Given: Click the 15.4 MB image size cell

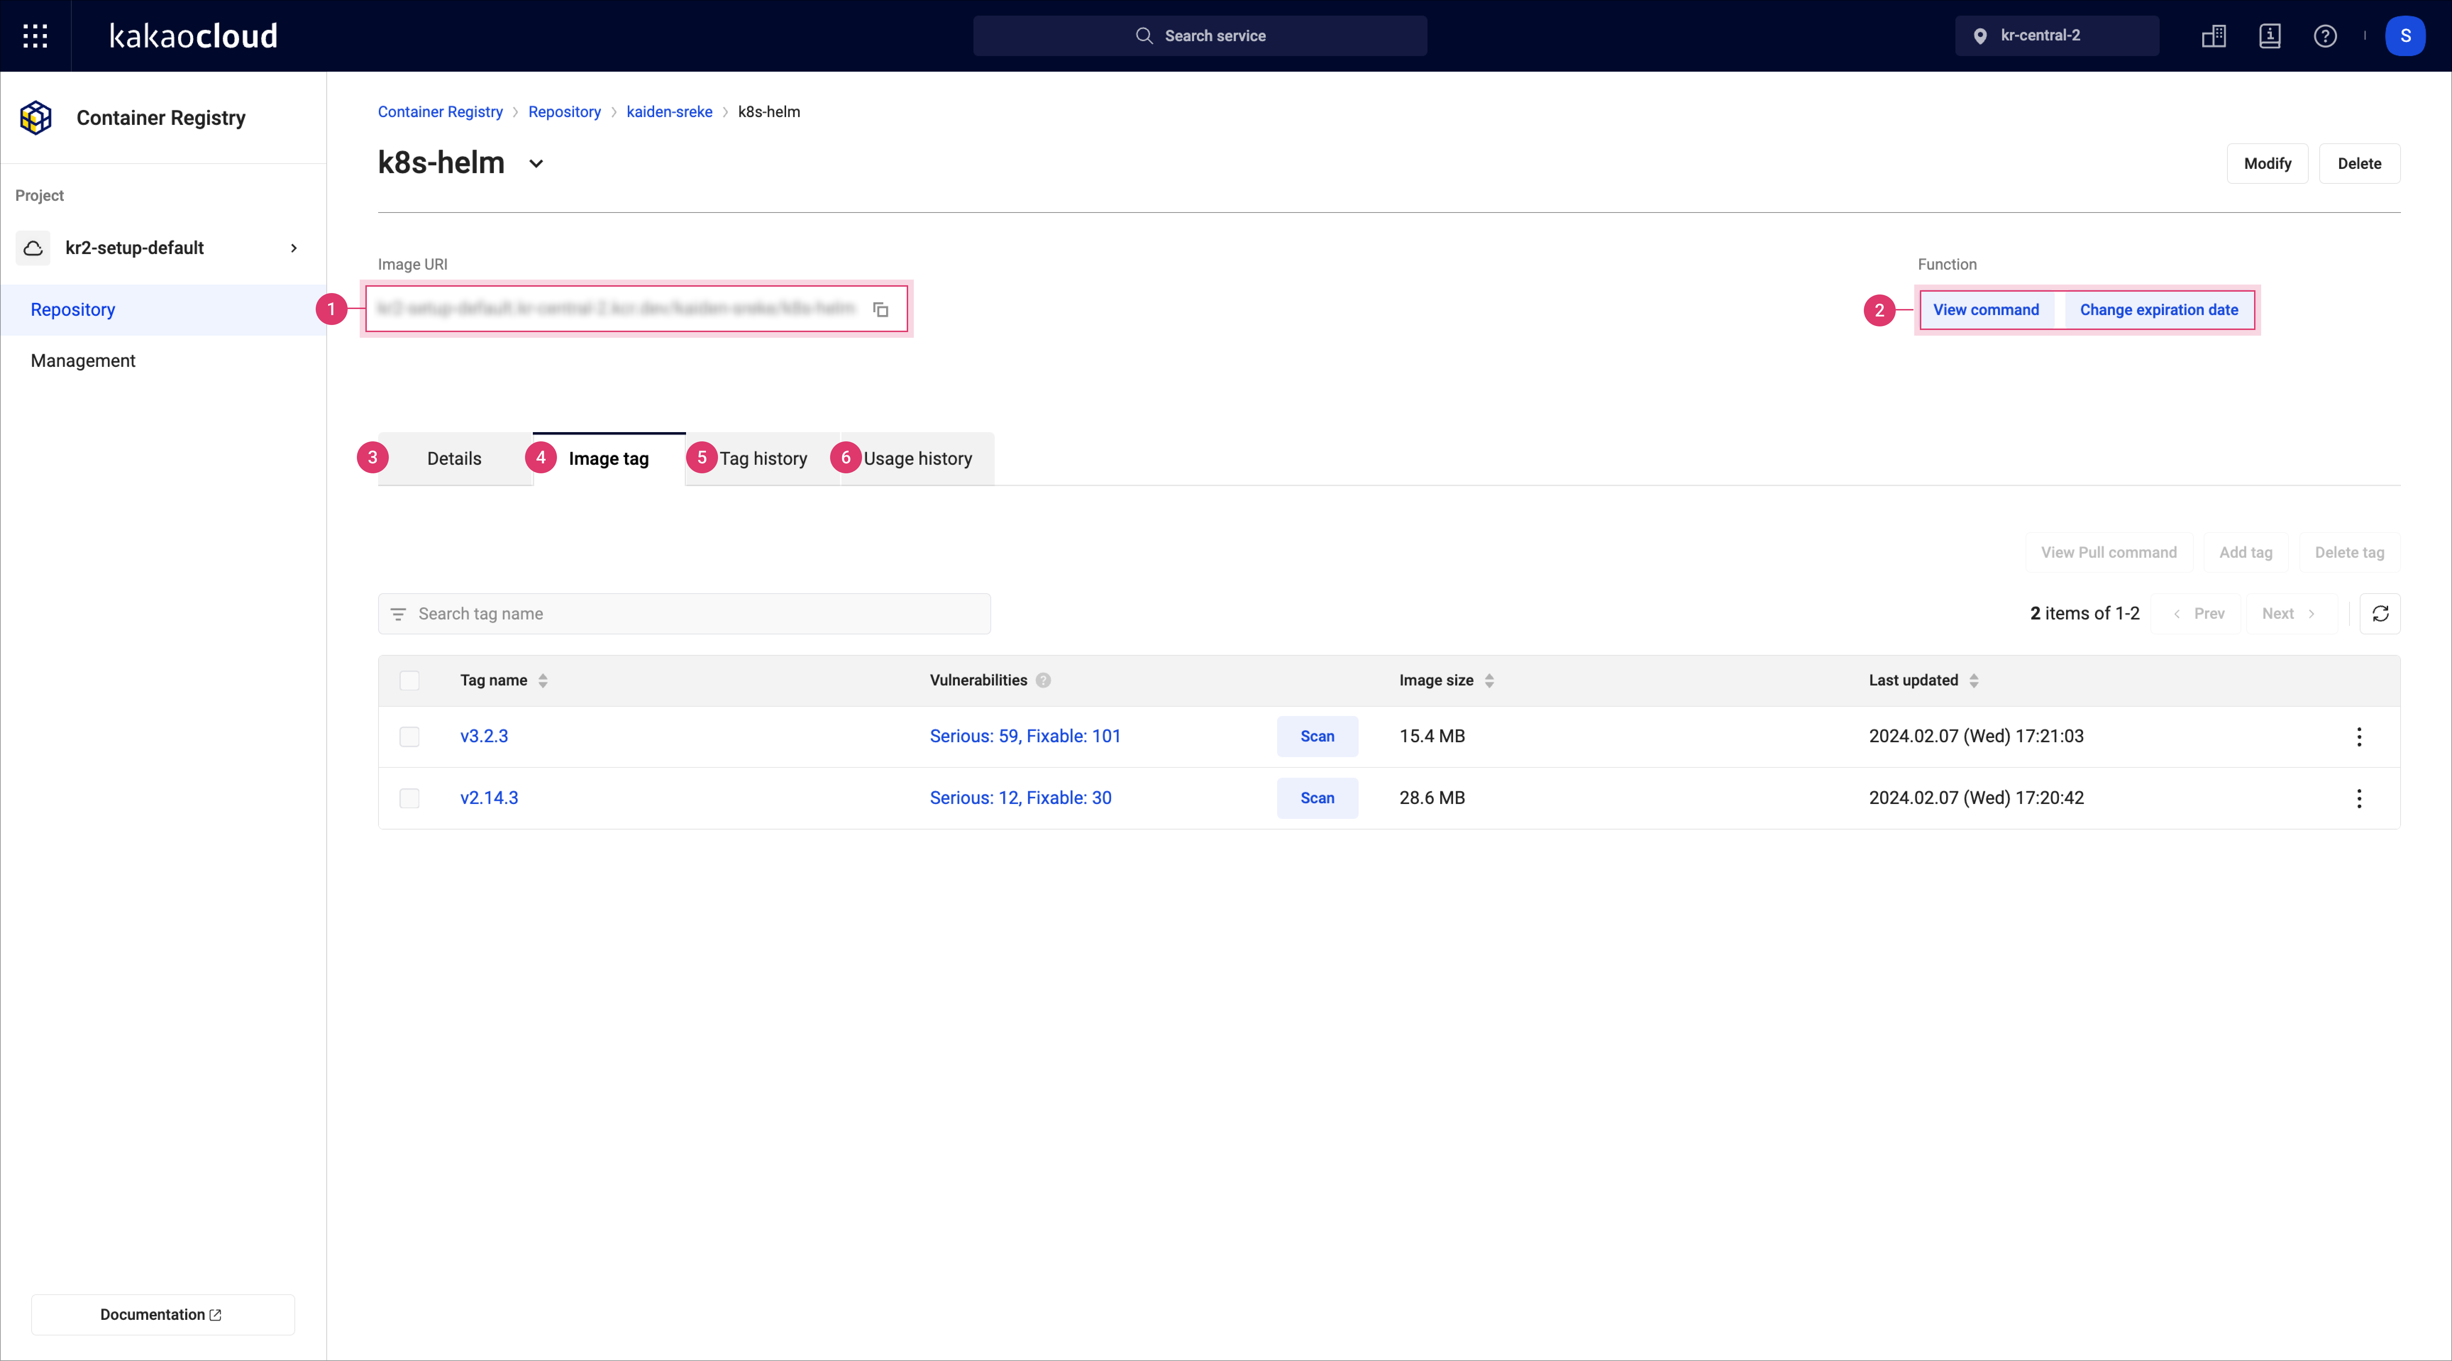Looking at the screenshot, I should tap(1432, 736).
